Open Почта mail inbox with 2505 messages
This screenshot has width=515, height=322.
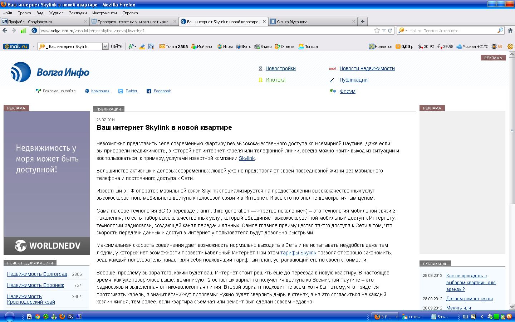pos(173,47)
